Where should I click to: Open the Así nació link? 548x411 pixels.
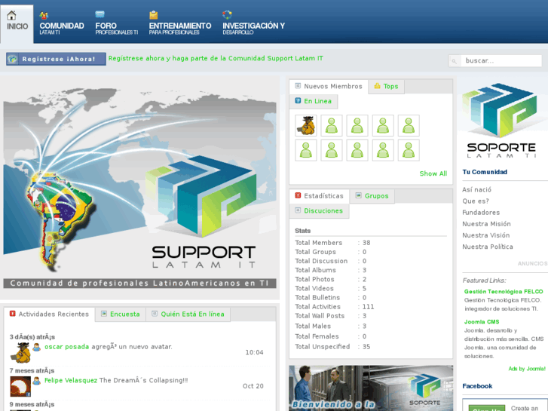pyautogui.click(x=476, y=189)
